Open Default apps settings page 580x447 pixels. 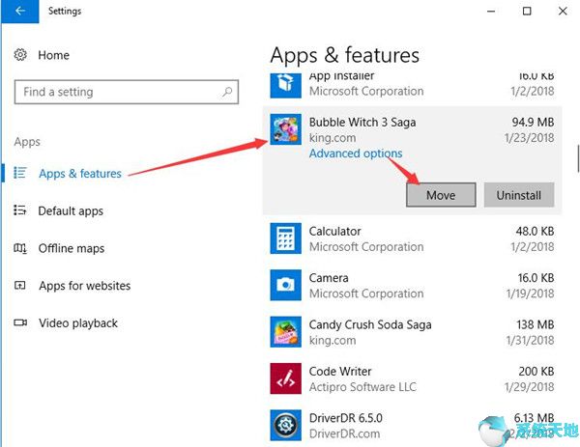click(70, 210)
